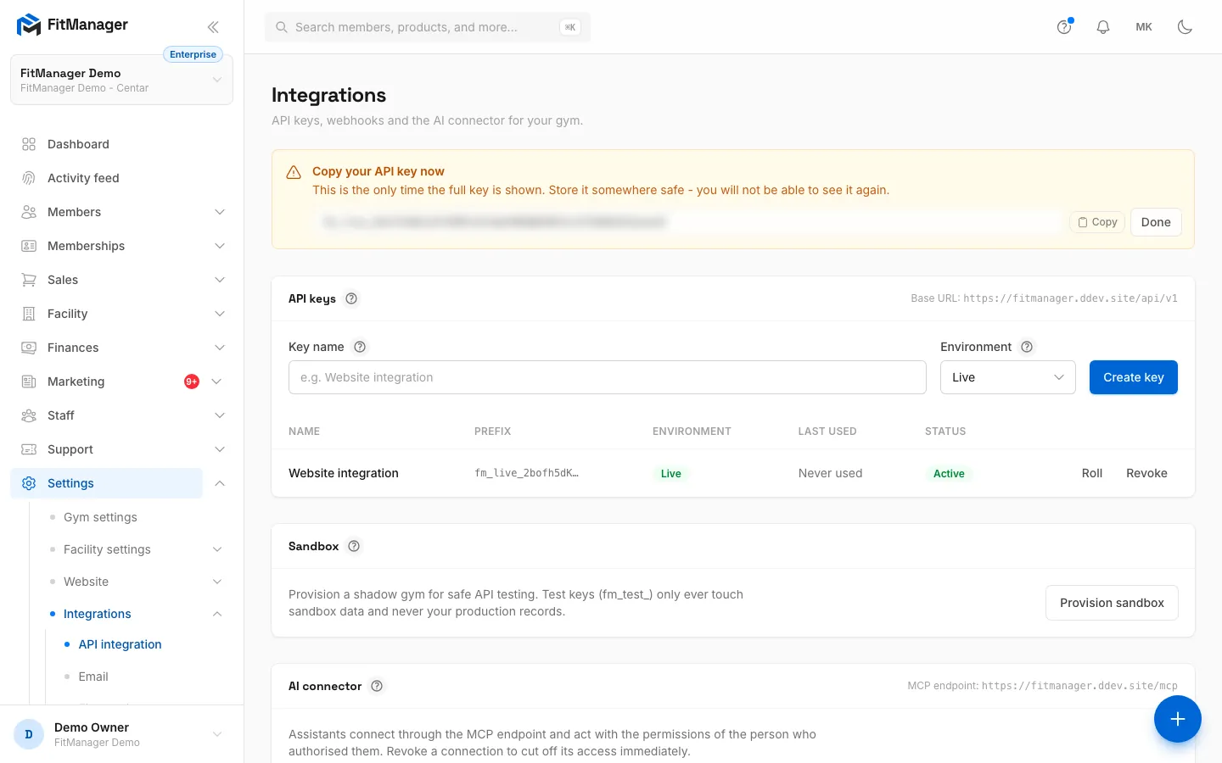Expand the Memberships menu chevron

click(x=220, y=246)
